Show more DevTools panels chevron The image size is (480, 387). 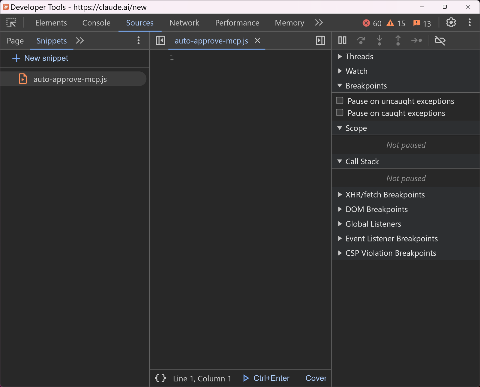click(x=319, y=22)
